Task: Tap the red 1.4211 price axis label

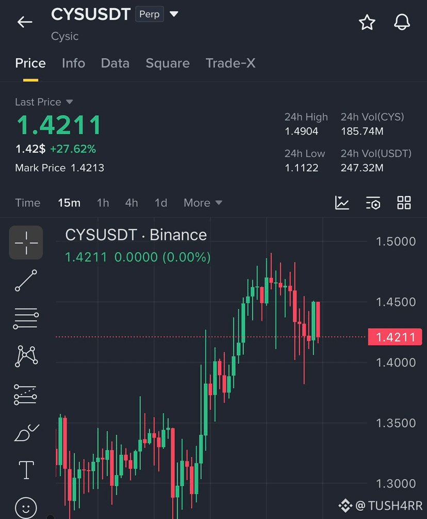Action: coord(395,337)
